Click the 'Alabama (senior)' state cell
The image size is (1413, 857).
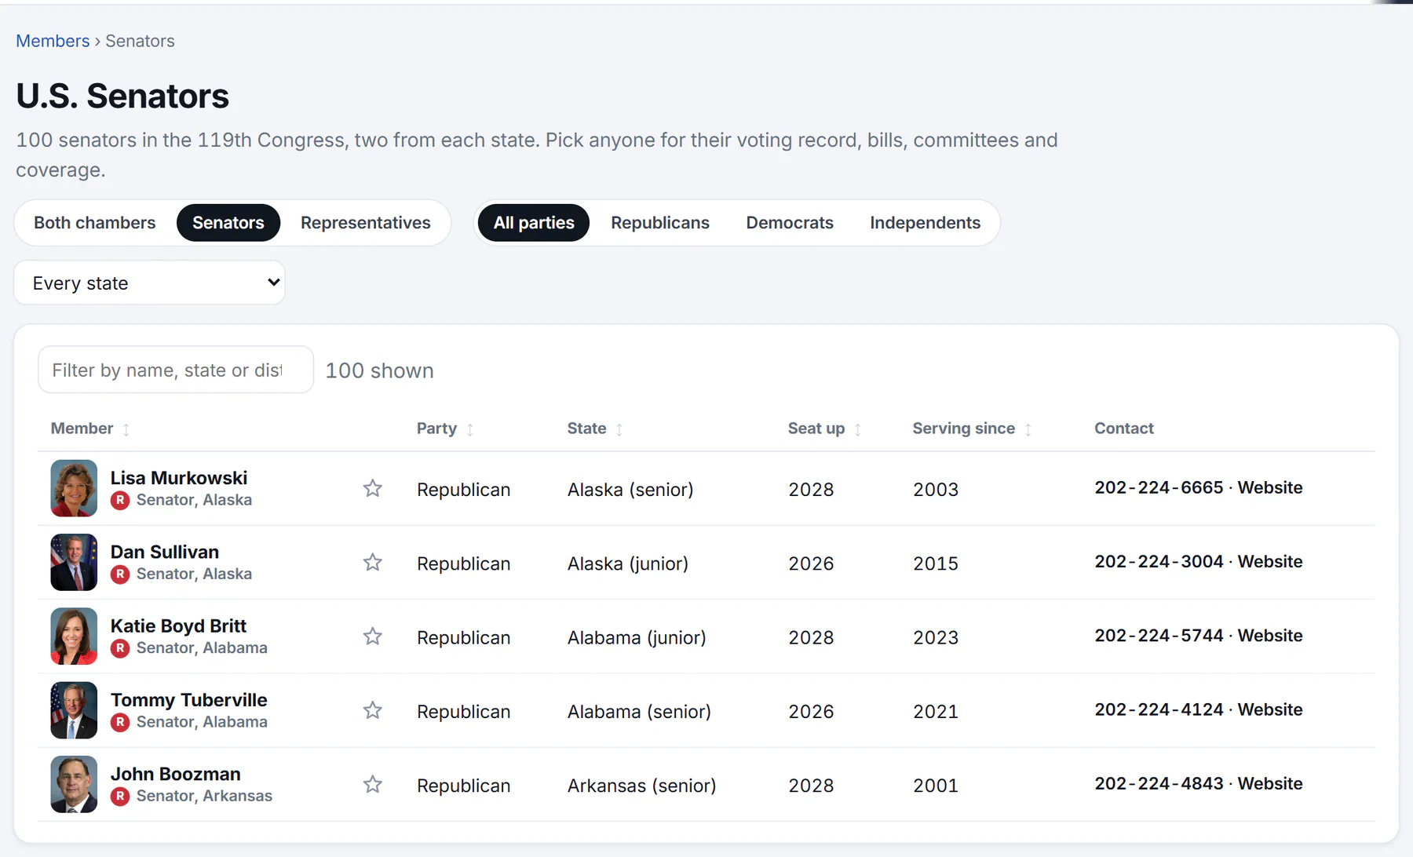(x=639, y=712)
